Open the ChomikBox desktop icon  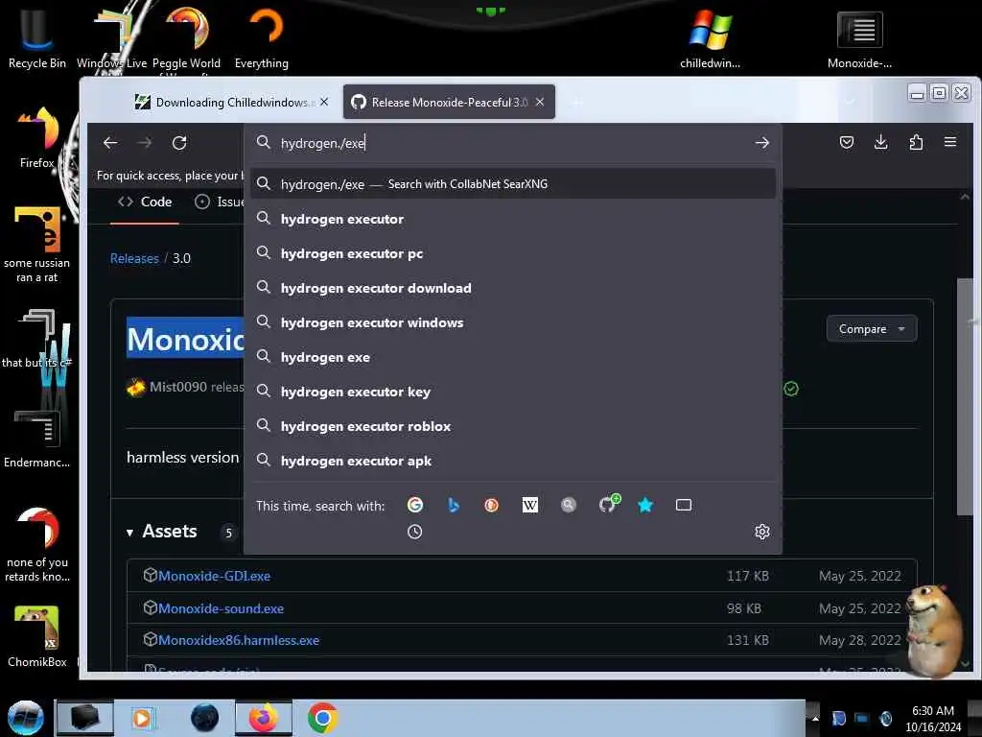pyautogui.click(x=37, y=637)
